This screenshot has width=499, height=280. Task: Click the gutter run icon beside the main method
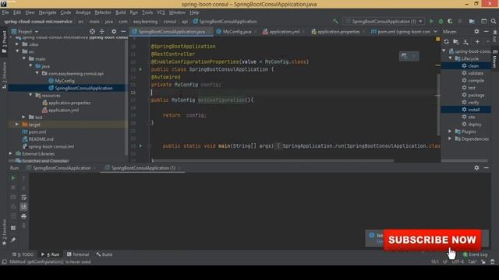pos(140,146)
